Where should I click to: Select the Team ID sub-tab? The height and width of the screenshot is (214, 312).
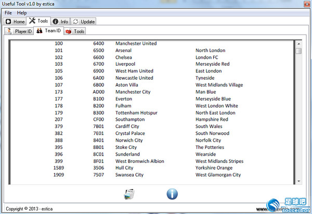(x=48, y=31)
